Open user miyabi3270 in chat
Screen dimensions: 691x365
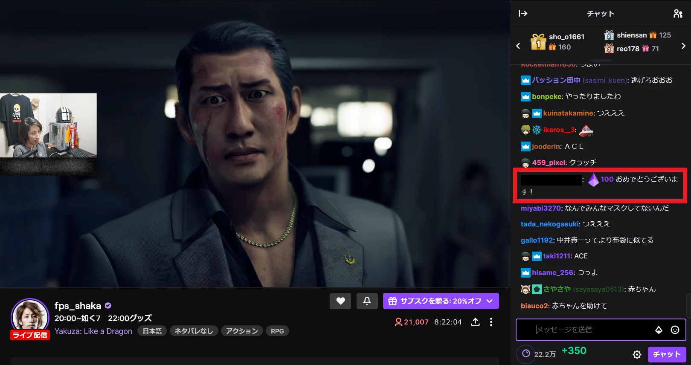pyautogui.click(x=541, y=208)
